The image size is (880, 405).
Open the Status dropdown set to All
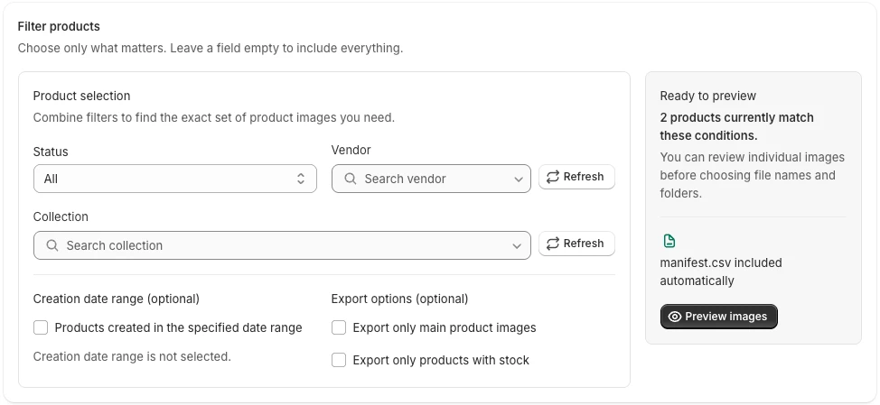pyautogui.click(x=175, y=179)
